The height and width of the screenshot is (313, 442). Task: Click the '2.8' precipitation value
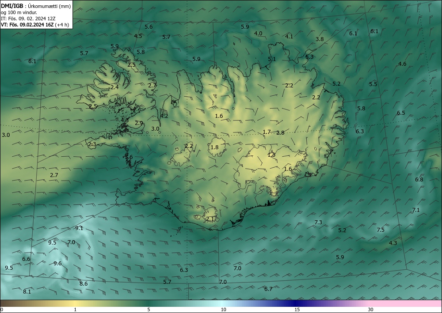[281, 133]
